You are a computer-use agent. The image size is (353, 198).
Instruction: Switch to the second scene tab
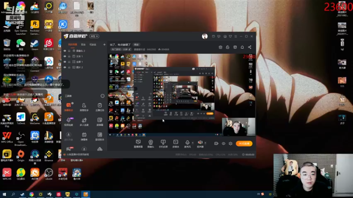click(83, 45)
